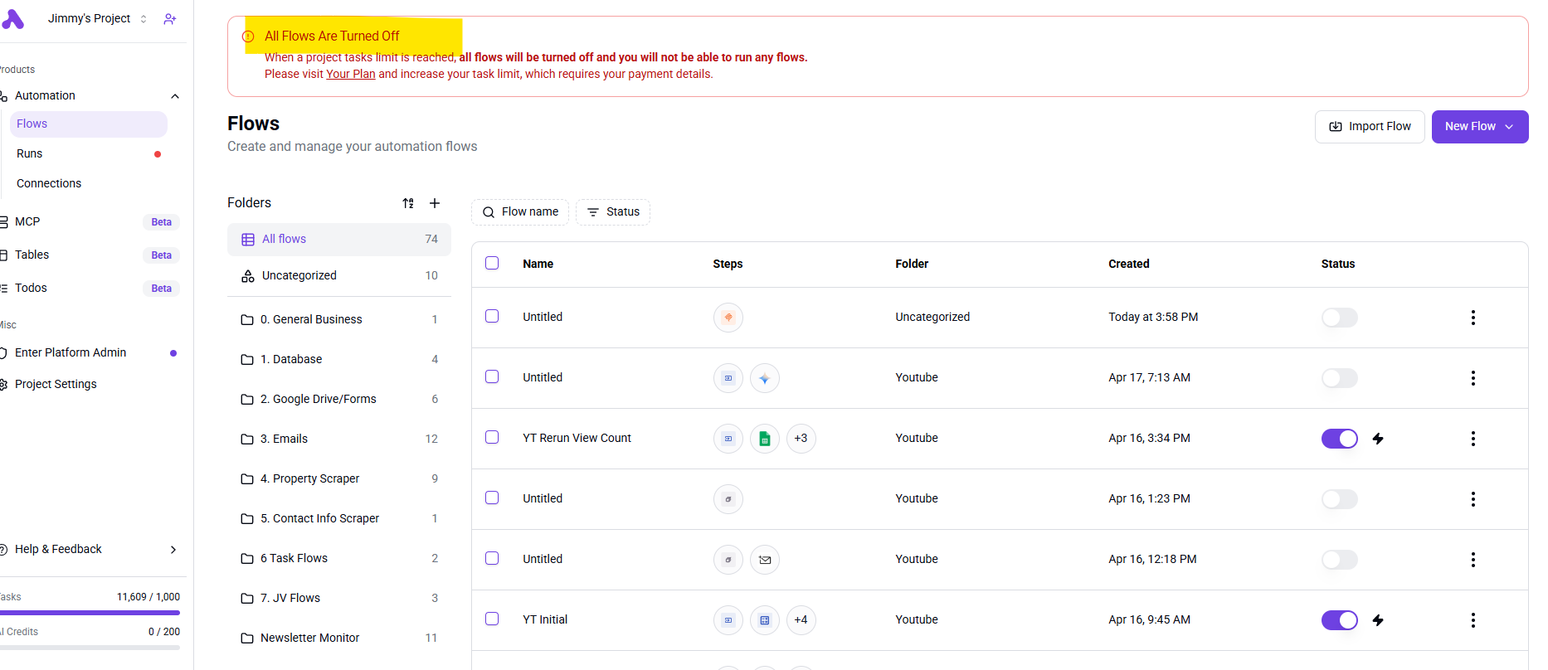The height and width of the screenshot is (670, 1548).
Task: Select the 4. Property Scraper folder
Action: (339, 479)
